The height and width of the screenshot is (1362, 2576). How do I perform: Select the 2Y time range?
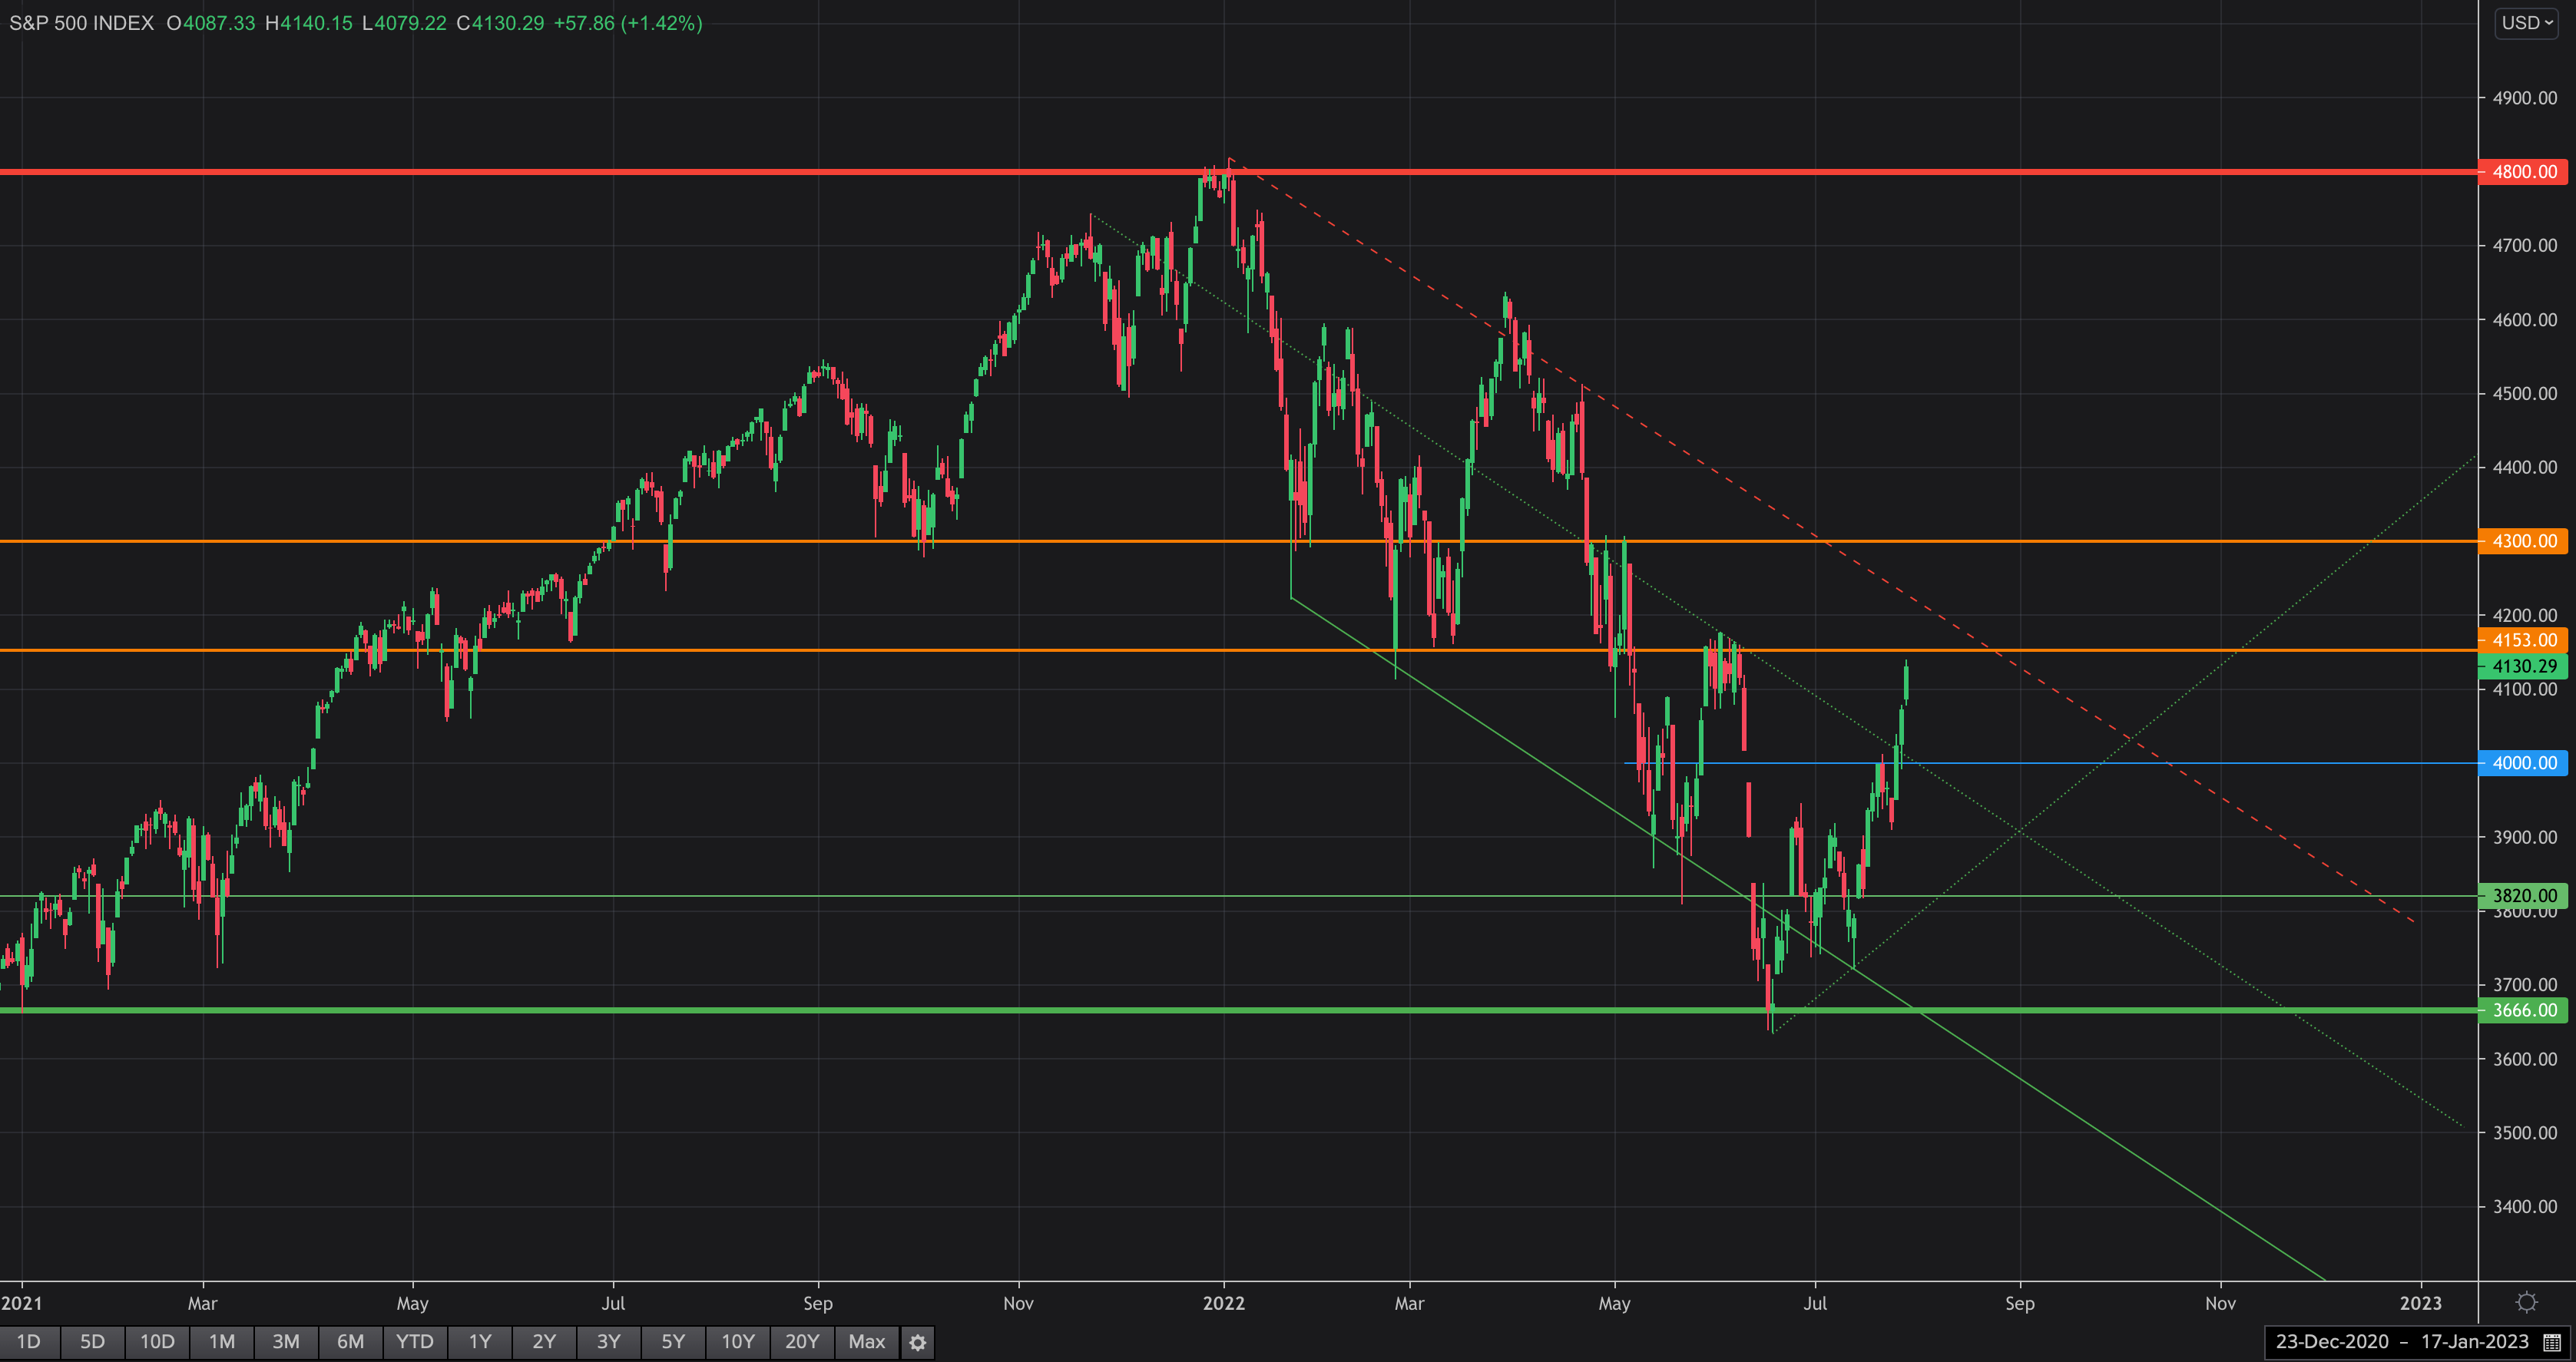pyautogui.click(x=544, y=1342)
